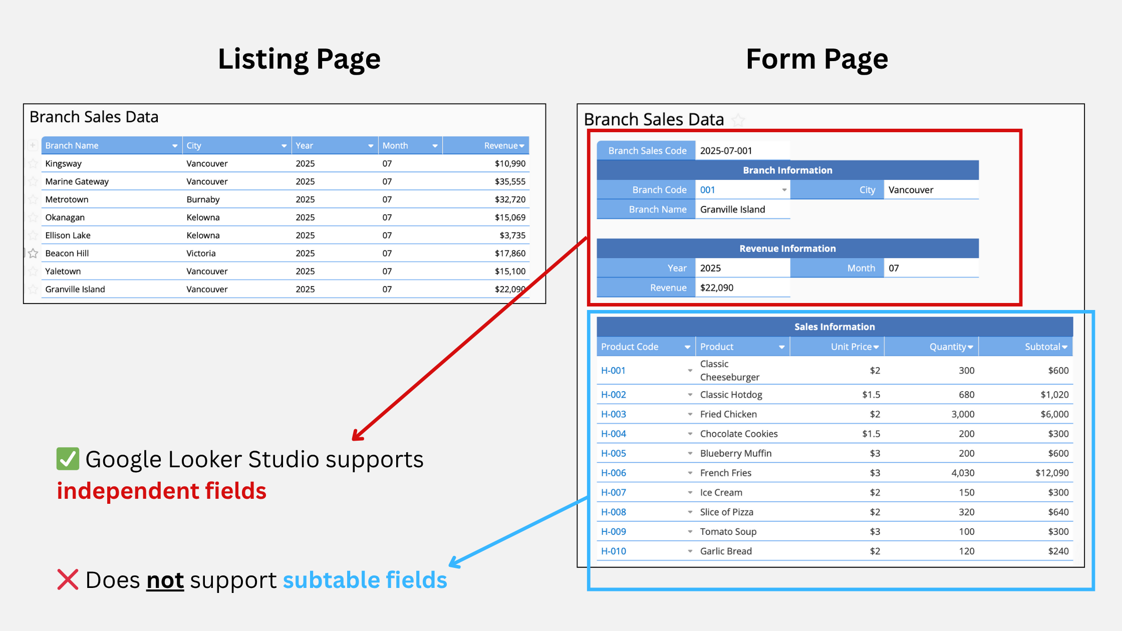1122x631 pixels.
Task: Open the Product Code column arrow
Action: (x=687, y=347)
